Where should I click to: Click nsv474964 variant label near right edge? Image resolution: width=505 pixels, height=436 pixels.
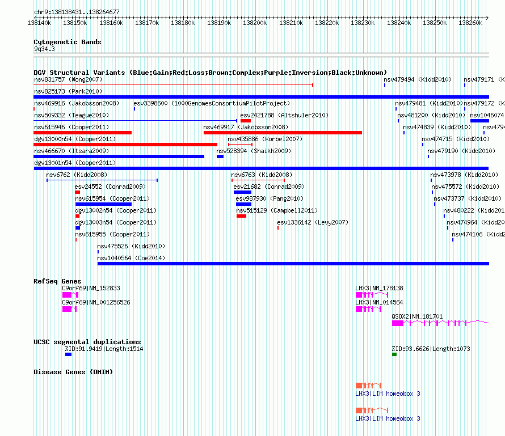pos(475,222)
